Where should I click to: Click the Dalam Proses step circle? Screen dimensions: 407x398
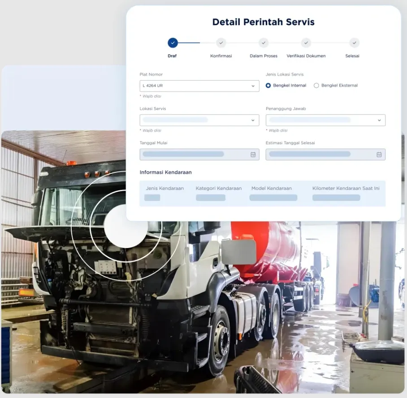tap(264, 43)
